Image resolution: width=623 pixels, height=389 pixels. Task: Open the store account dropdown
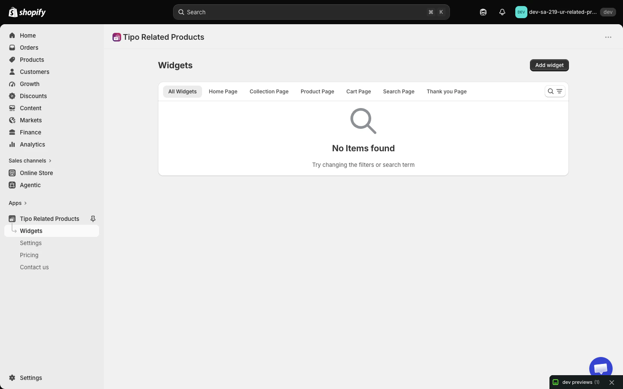[x=565, y=12]
